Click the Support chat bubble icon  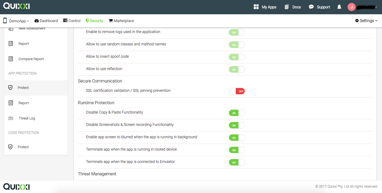click(311, 7)
